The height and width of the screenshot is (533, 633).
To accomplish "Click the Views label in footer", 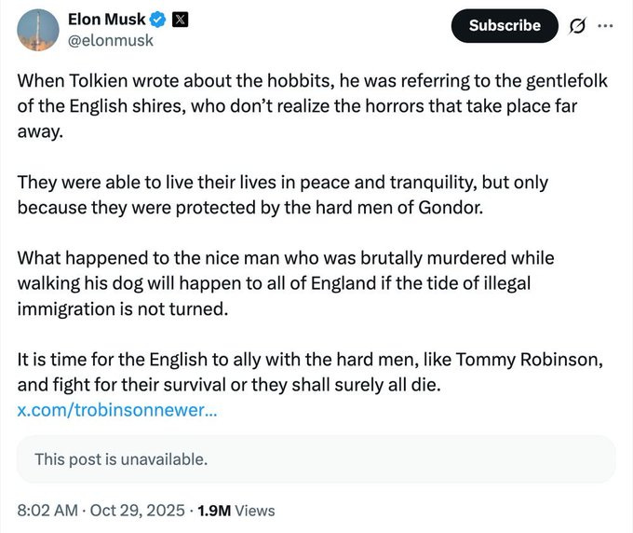I will click(255, 511).
